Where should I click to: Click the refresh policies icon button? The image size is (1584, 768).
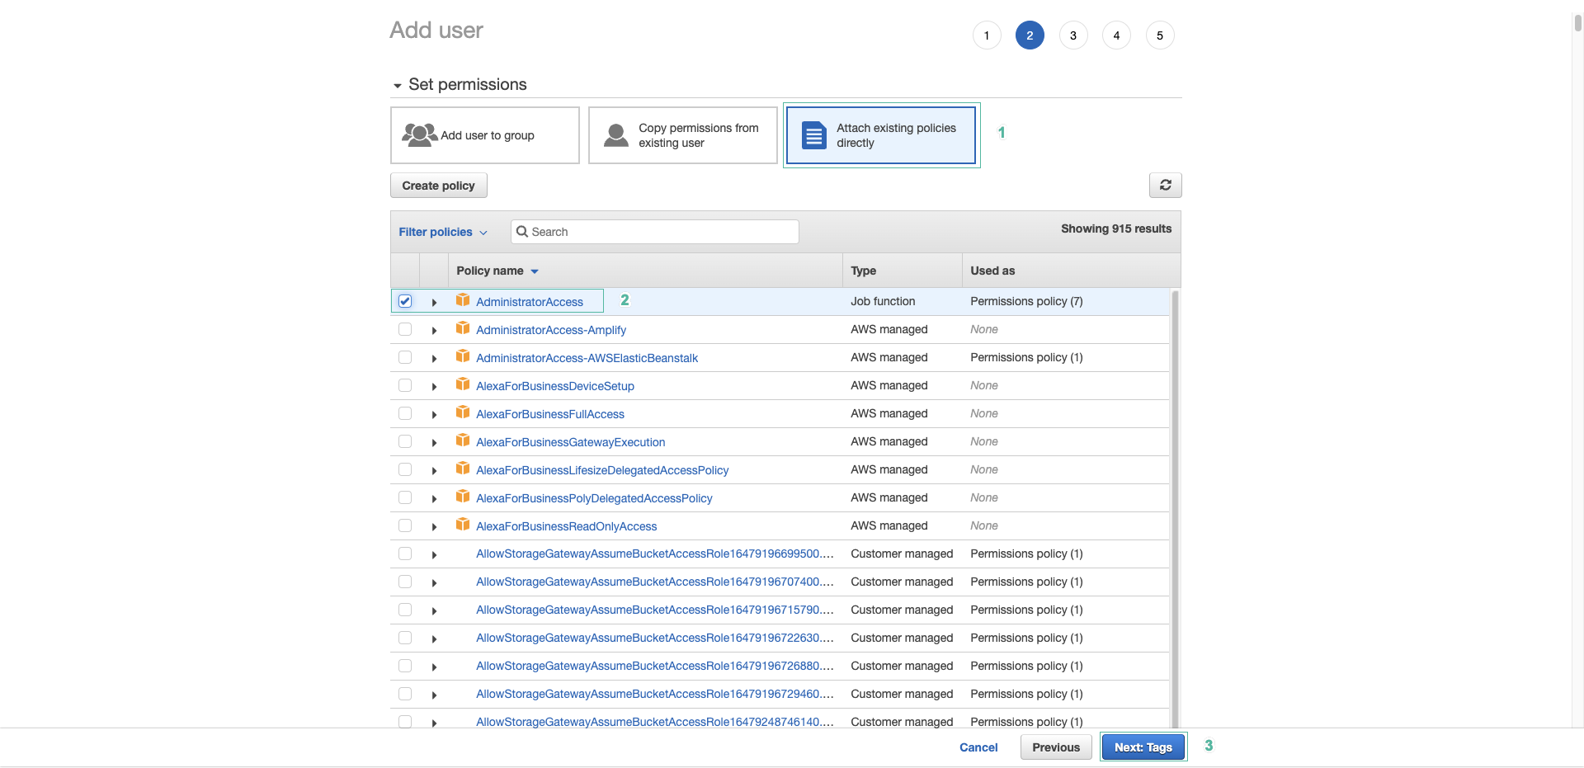click(1165, 185)
